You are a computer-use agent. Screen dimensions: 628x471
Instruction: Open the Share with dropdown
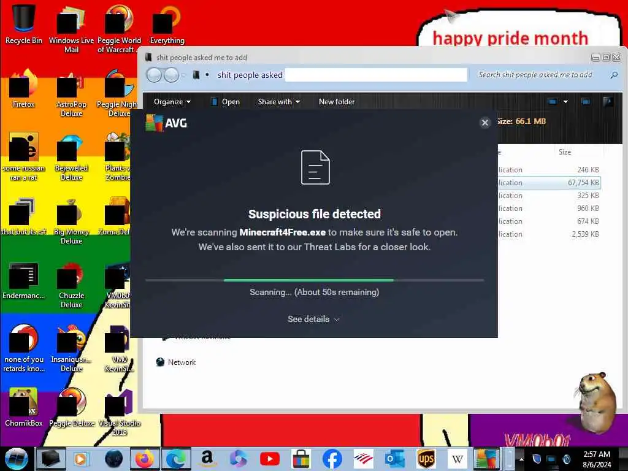click(279, 102)
